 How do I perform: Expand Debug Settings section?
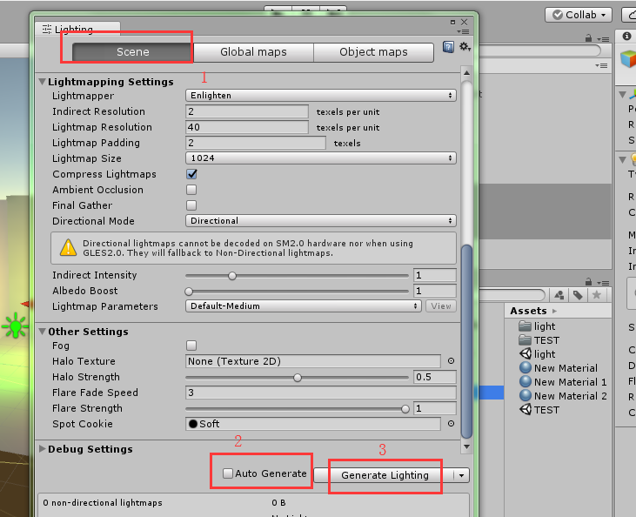(x=42, y=449)
